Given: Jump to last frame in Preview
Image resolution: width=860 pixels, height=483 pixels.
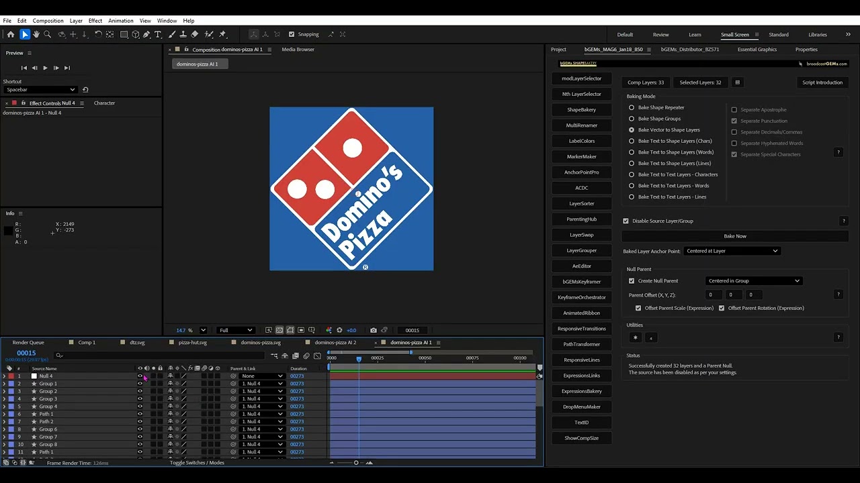Looking at the screenshot, I should coord(67,68).
